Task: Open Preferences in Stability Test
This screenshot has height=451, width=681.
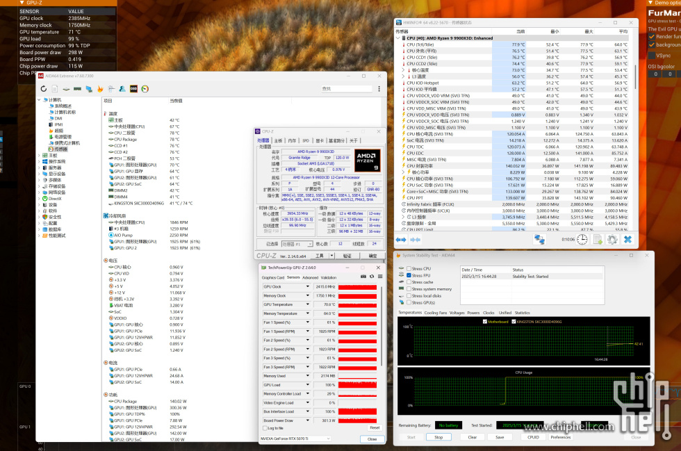Action: click(x=561, y=437)
